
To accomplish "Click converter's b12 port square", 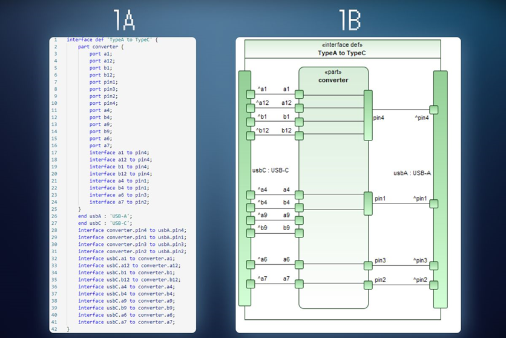I will tap(299, 135).
